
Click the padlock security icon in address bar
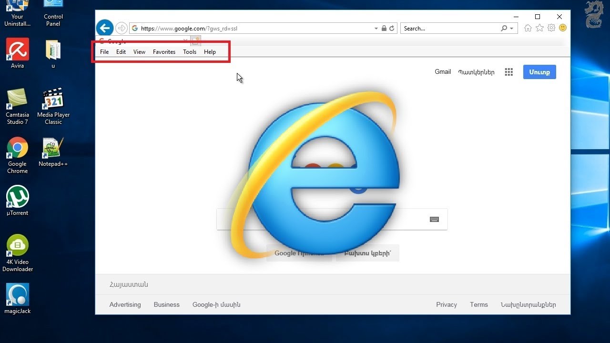[x=384, y=29]
